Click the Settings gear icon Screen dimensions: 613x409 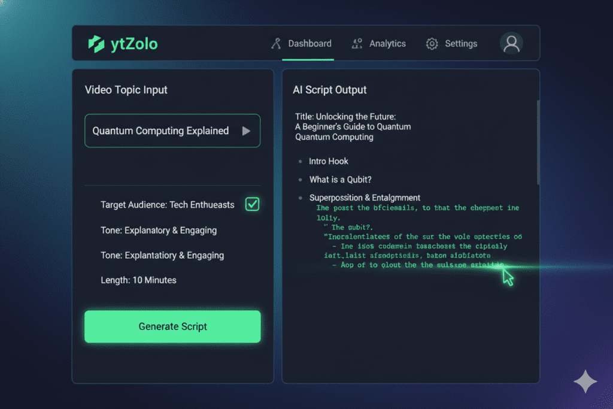(432, 44)
